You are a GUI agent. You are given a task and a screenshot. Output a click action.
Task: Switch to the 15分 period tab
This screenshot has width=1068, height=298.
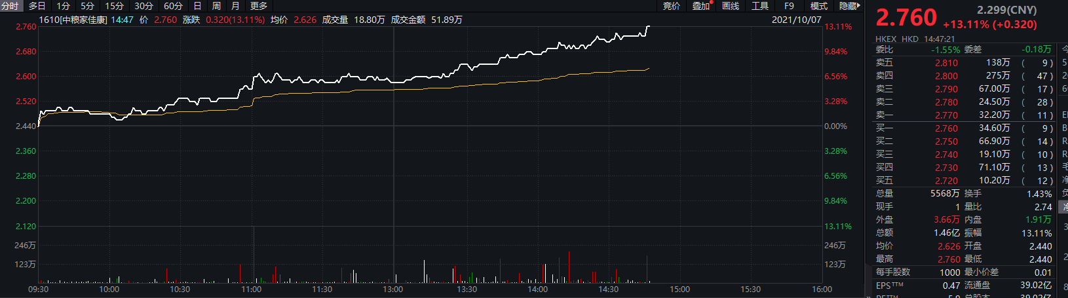coord(115,6)
